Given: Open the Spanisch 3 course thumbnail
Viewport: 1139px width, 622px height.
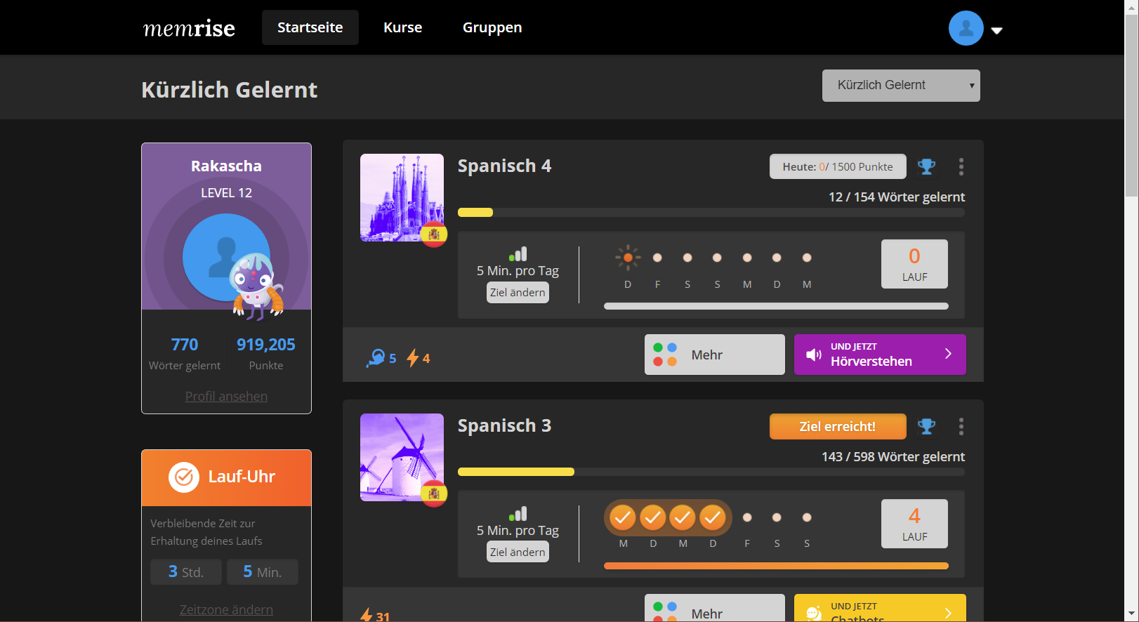Looking at the screenshot, I should click(402, 457).
